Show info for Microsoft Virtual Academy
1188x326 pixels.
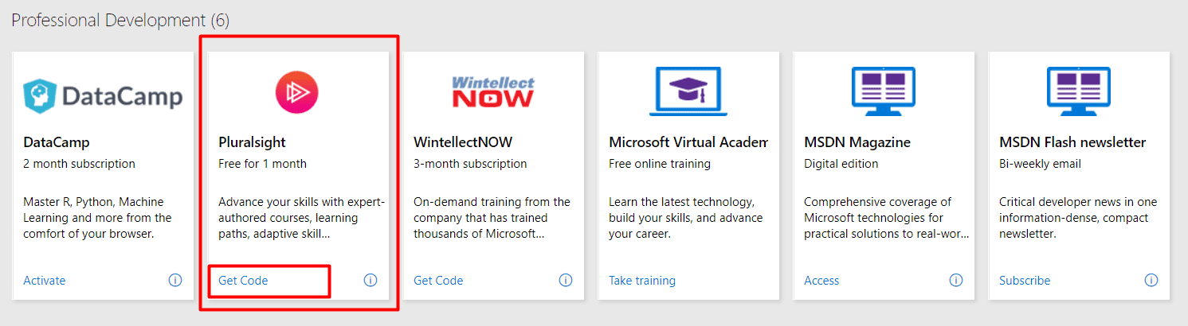761,280
